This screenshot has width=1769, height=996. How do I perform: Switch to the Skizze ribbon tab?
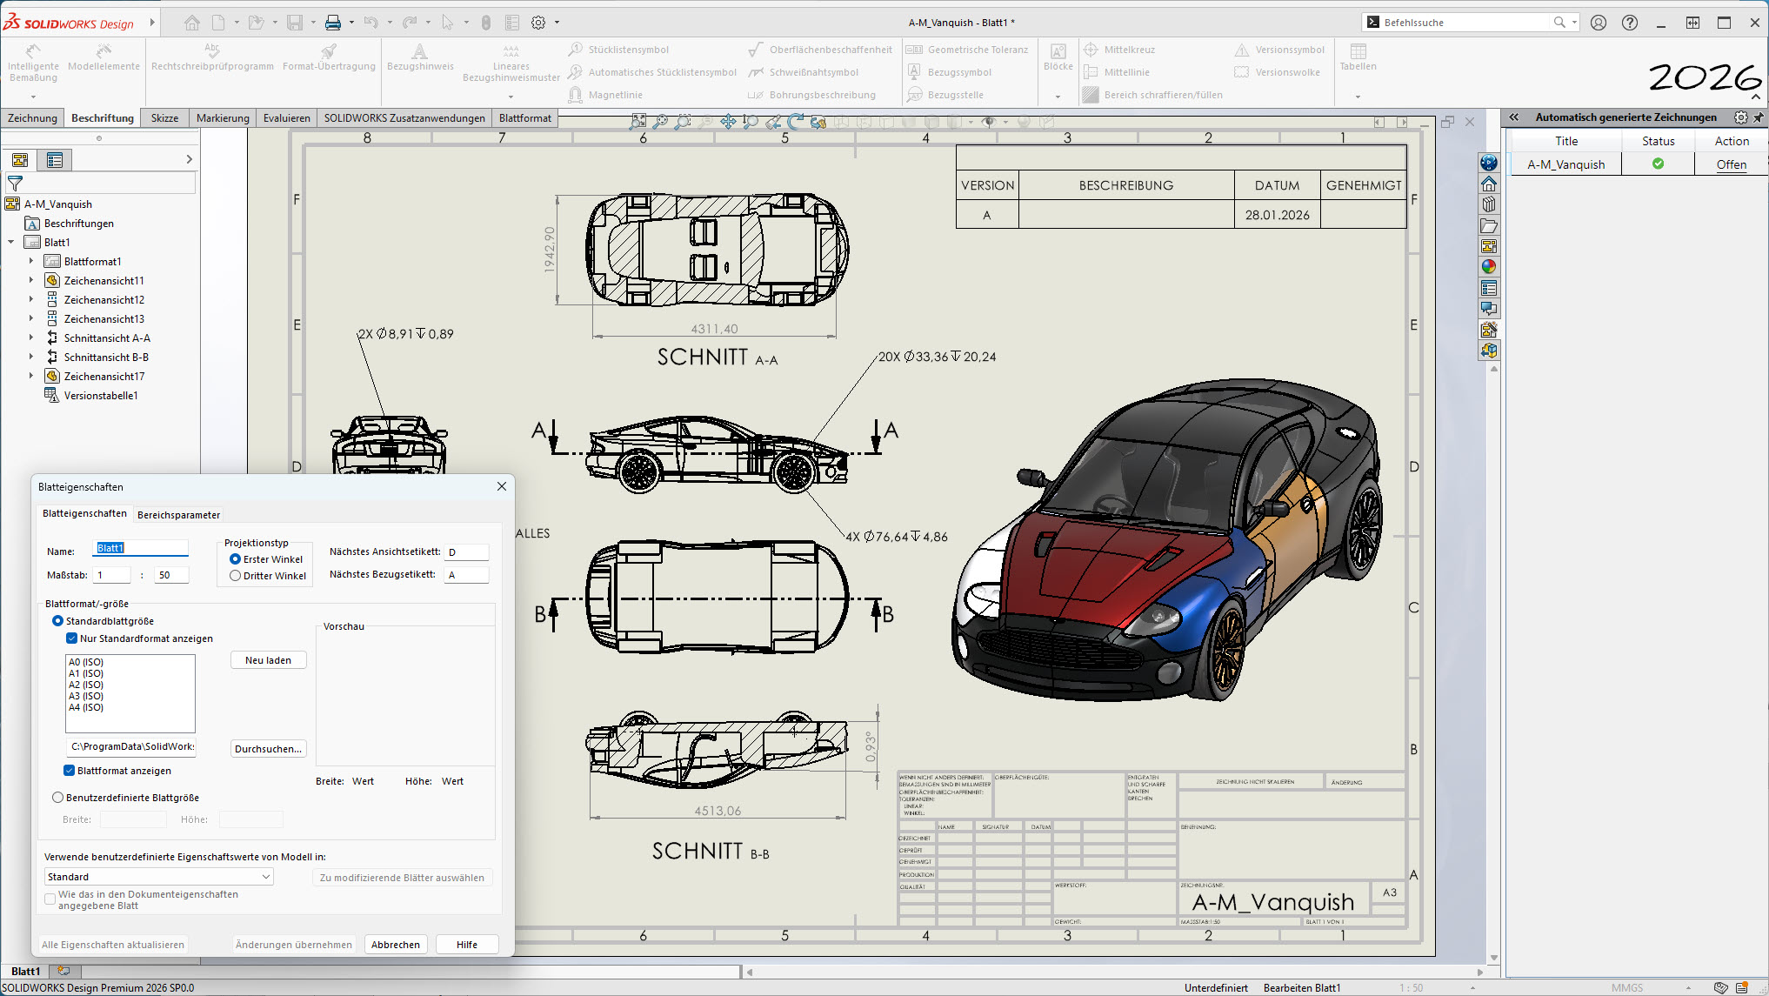164,118
